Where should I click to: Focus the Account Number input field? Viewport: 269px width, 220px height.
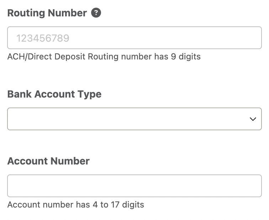(x=134, y=186)
